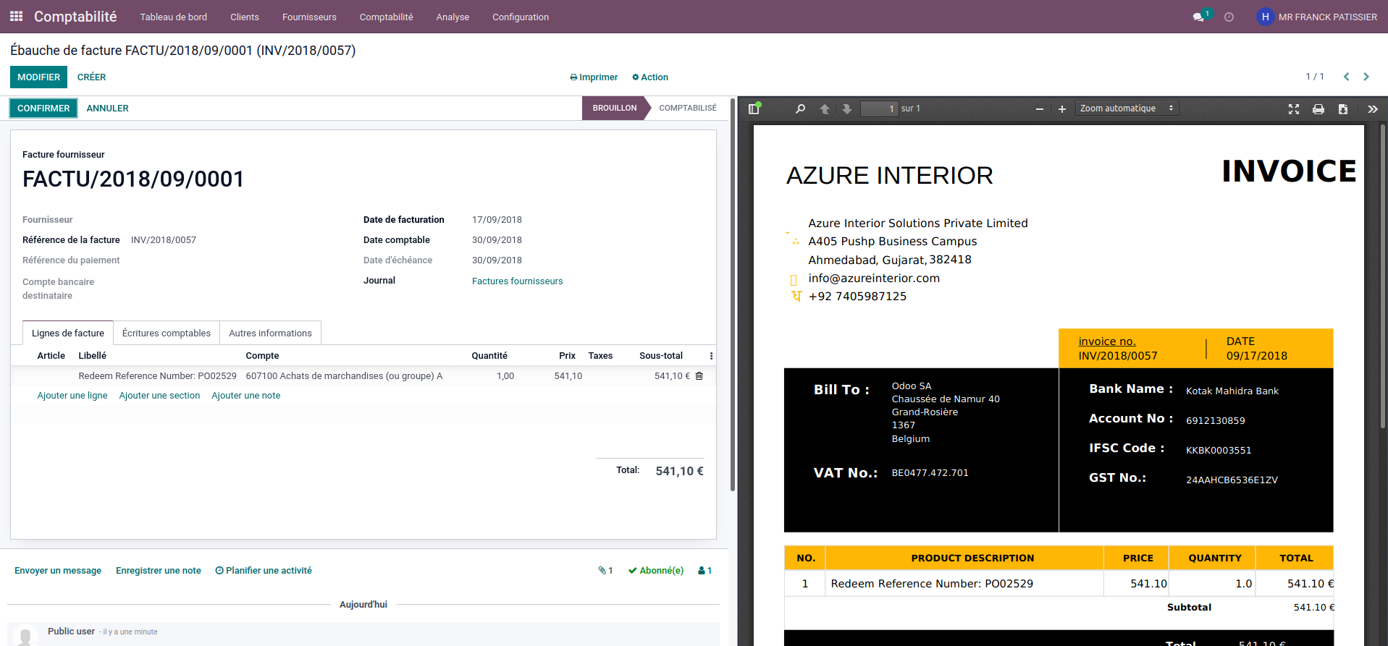Open the activities clock icon
This screenshot has height=646, width=1388.
(x=1229, y=17)
